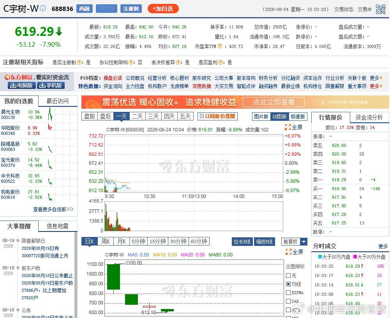This screenshot has width=390, height=318.
Task: Click scrollbar in 大事提醒 panel
Action: [x=76, y=275]
